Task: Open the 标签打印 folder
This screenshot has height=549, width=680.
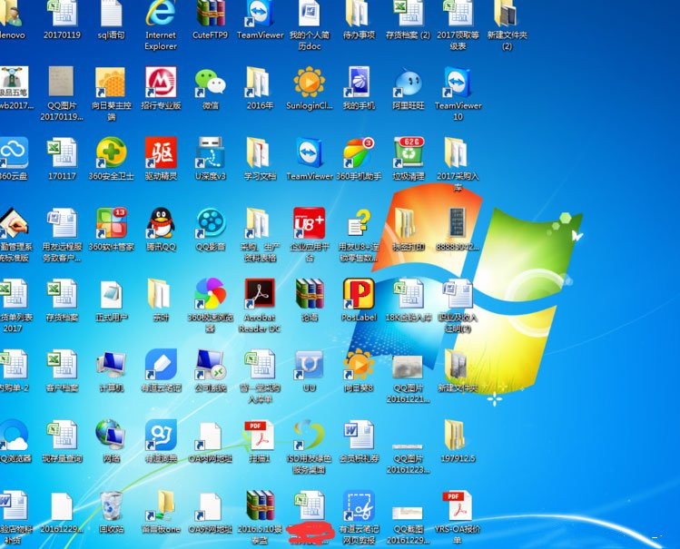Action: [x=408, y=230]
